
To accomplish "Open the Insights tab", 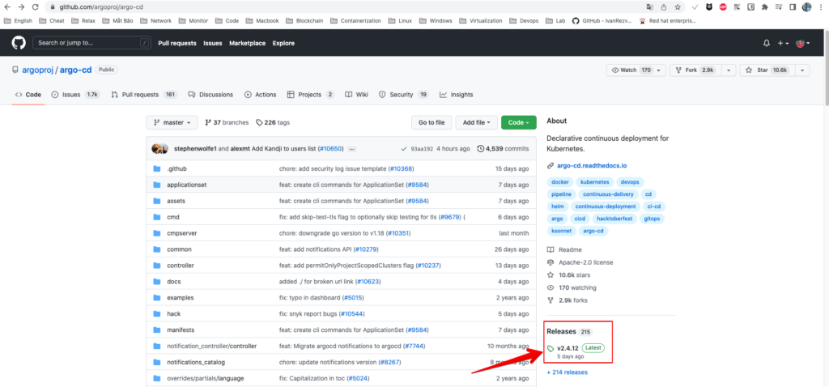I will tap(457, 95).
